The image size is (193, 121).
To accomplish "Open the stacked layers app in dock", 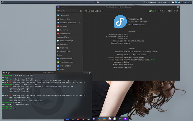I will pos(104,119).
